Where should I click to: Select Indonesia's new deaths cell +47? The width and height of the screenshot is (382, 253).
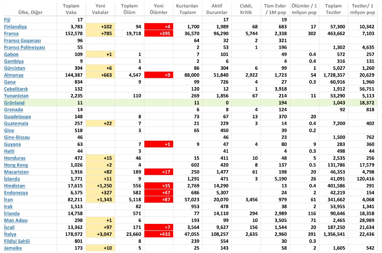tap(159, 193)
